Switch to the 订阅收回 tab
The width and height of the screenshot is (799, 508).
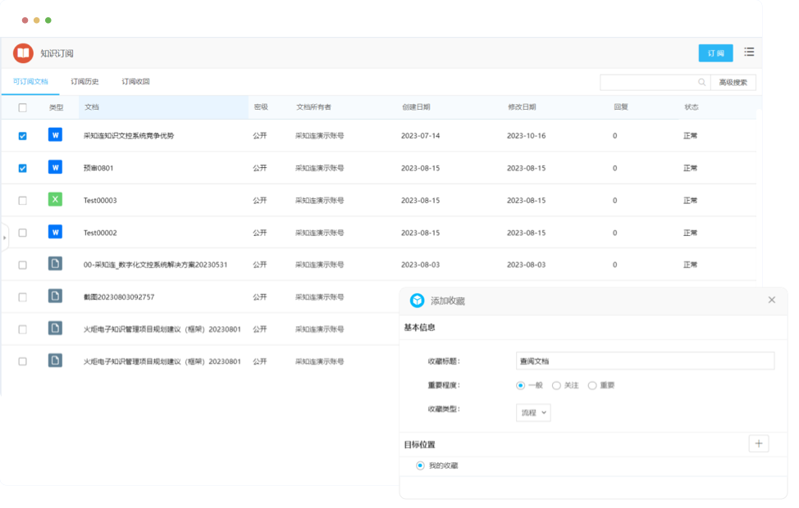[135, 82]
